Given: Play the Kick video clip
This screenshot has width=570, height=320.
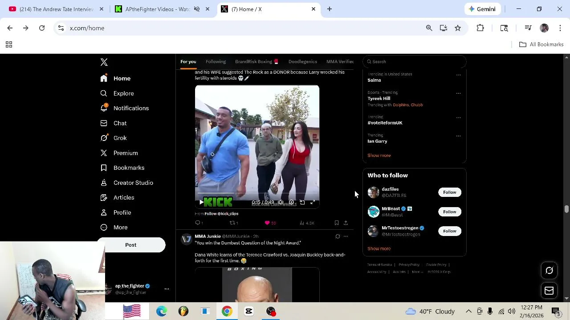Looking at the screenshot, I should [x=201, y=202].
